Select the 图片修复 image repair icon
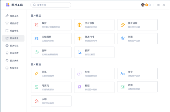 coord(79,25)
